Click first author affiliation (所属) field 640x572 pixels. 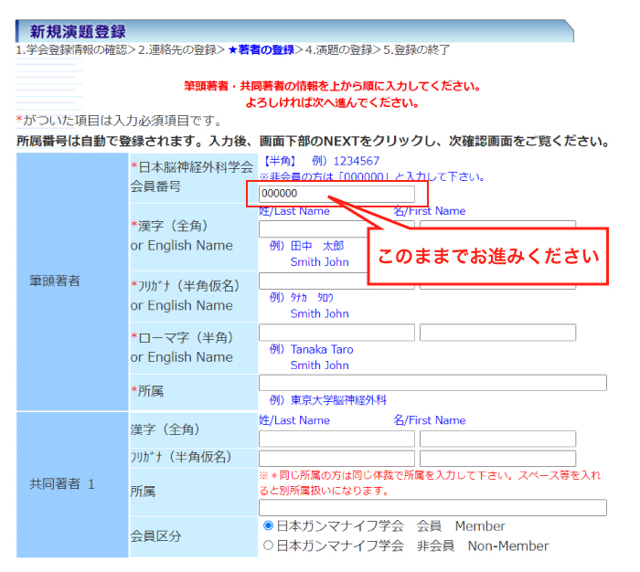(432, 383)
